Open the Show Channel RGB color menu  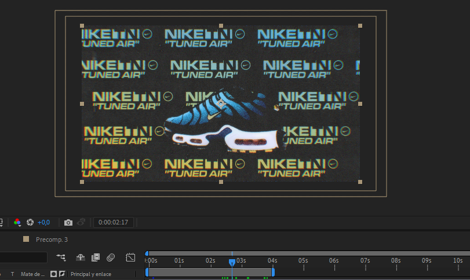17,222
